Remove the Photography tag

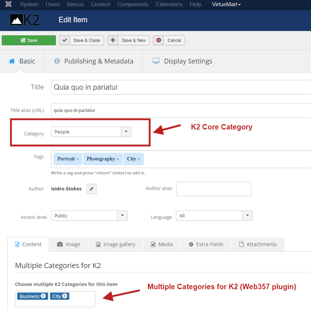click(118, 159)
